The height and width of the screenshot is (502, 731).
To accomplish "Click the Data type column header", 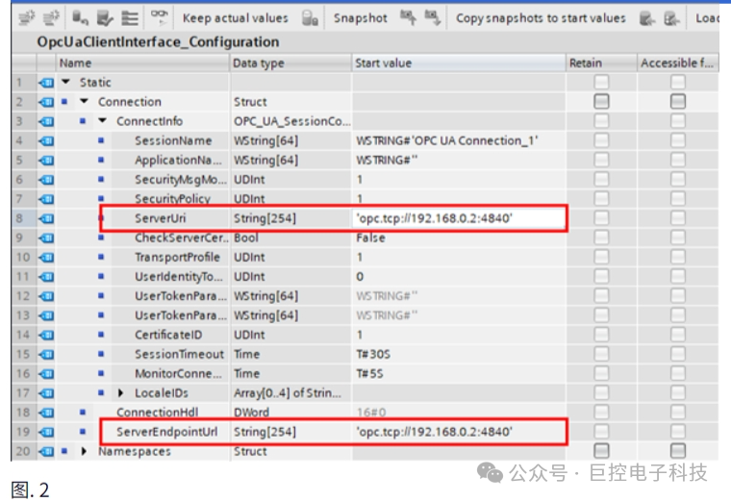I will (x=290, y=63).
